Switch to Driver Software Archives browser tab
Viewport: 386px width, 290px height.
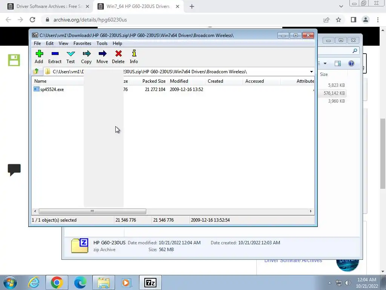[x=49, y=6]
